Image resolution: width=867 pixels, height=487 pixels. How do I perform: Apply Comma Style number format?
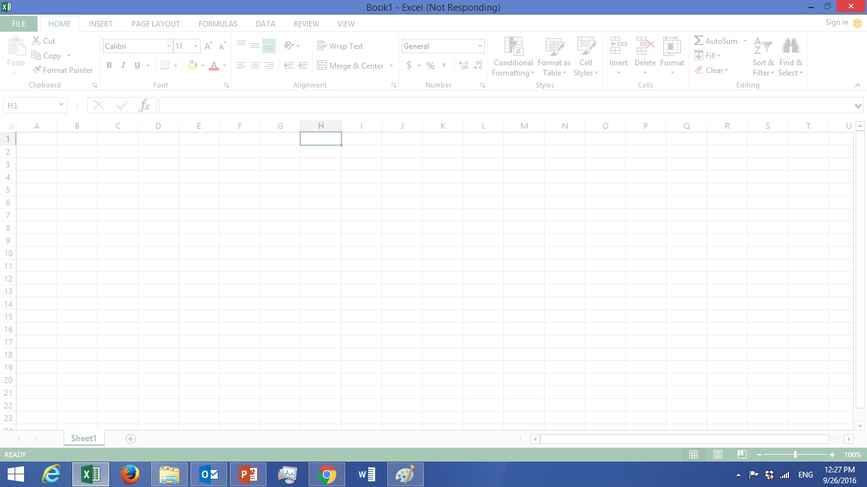tap(444, 65)
